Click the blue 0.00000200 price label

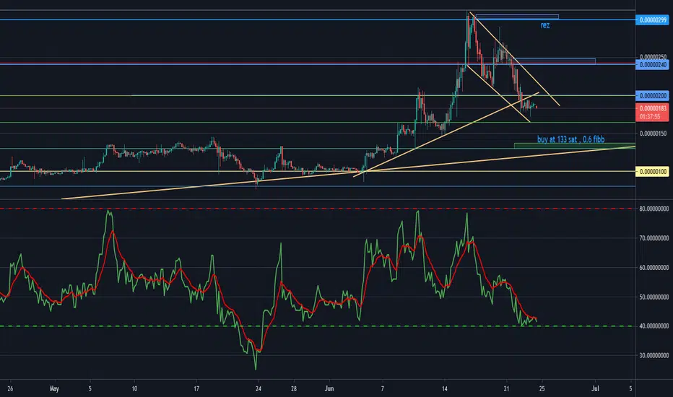[652, 96]
